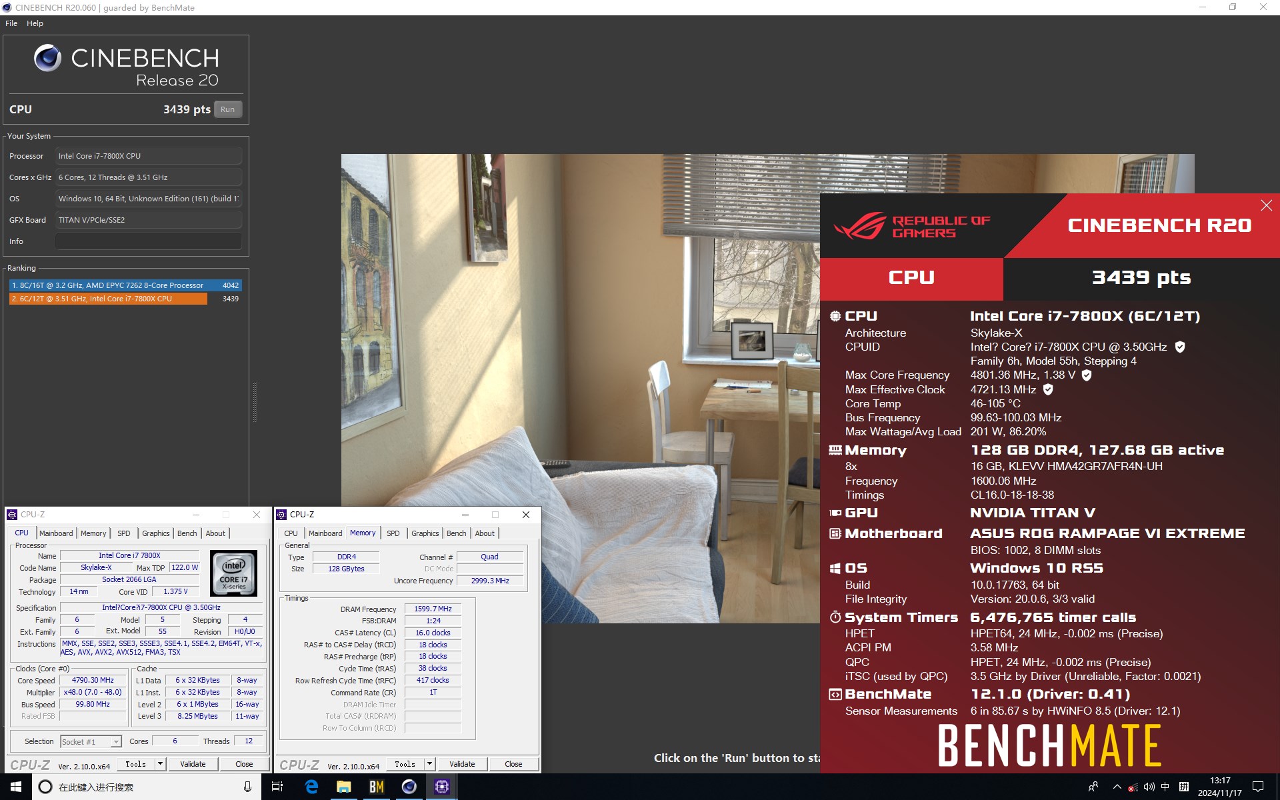Select the Core i7-7800X ranking row
The width and height of the screenshot is (1280, 800).
pos(125,299)
